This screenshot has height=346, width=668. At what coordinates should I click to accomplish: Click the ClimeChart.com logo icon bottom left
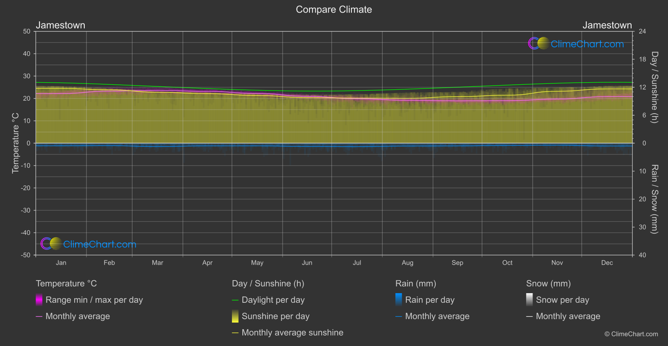pos(51,244)
